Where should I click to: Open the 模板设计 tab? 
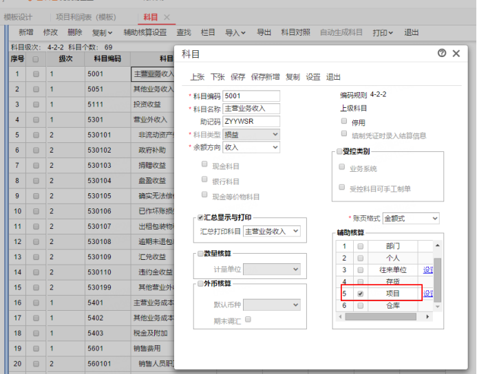click(x=19, y=17)
